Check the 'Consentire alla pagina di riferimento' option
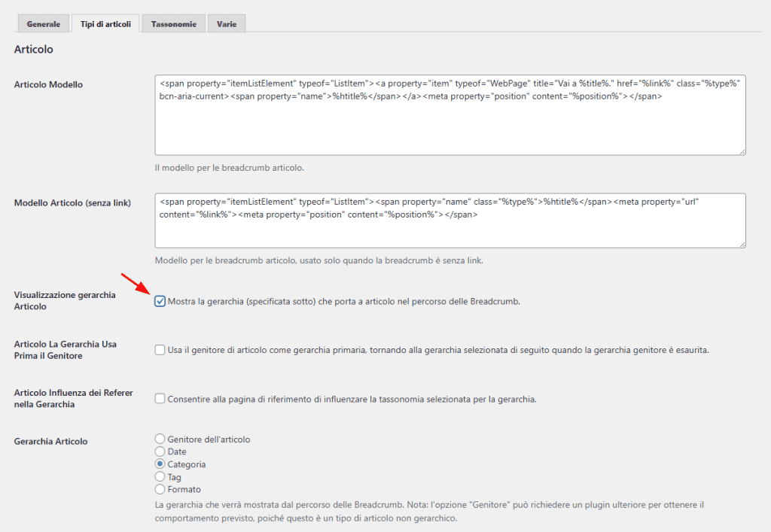771x532 pixels. [x=160, y=398]
